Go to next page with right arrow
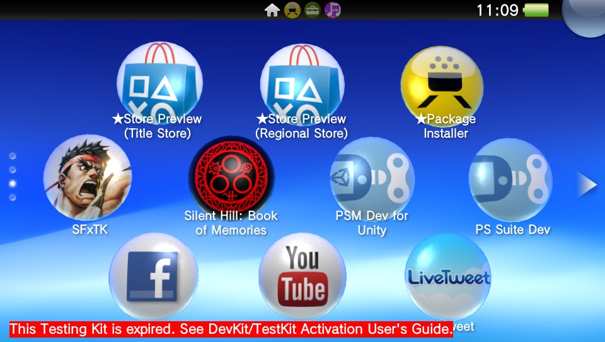The height and width of the screenshot is (342, 605). pos(587,185)
